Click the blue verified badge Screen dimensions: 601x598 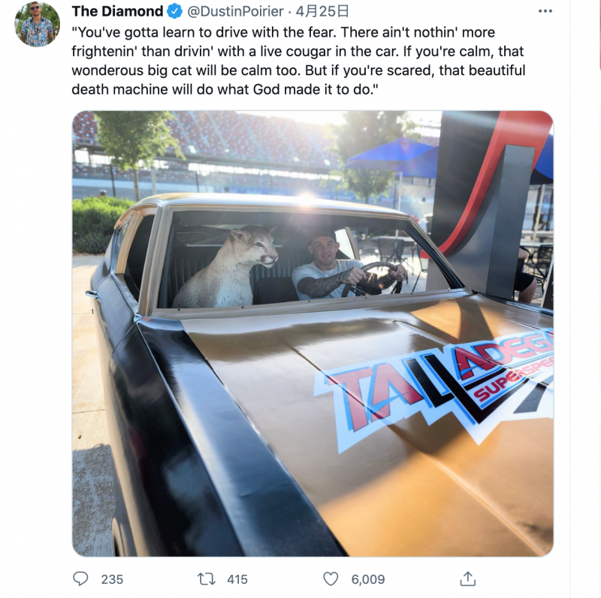point(175,11)
